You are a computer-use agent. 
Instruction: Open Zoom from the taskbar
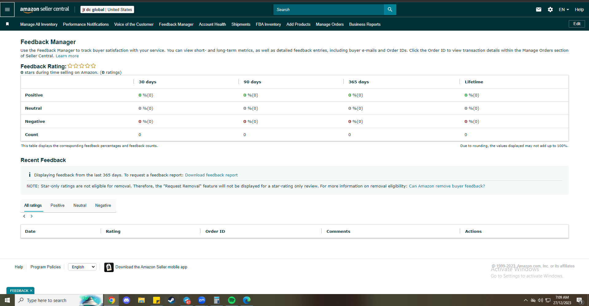[x=202, y=300]
